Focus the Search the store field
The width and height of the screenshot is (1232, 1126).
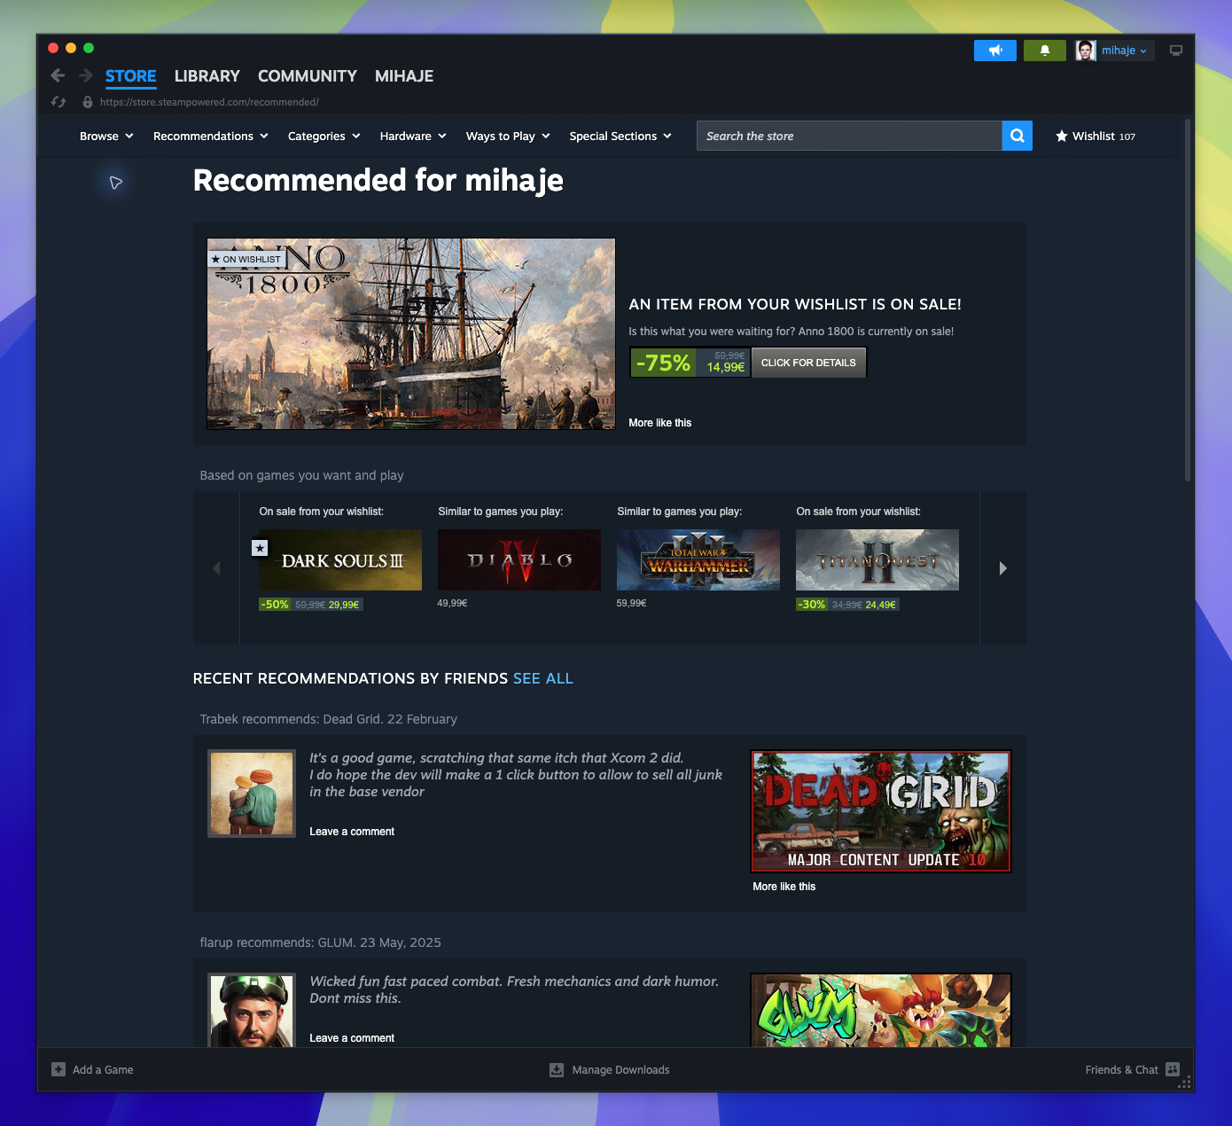(849, 136)
